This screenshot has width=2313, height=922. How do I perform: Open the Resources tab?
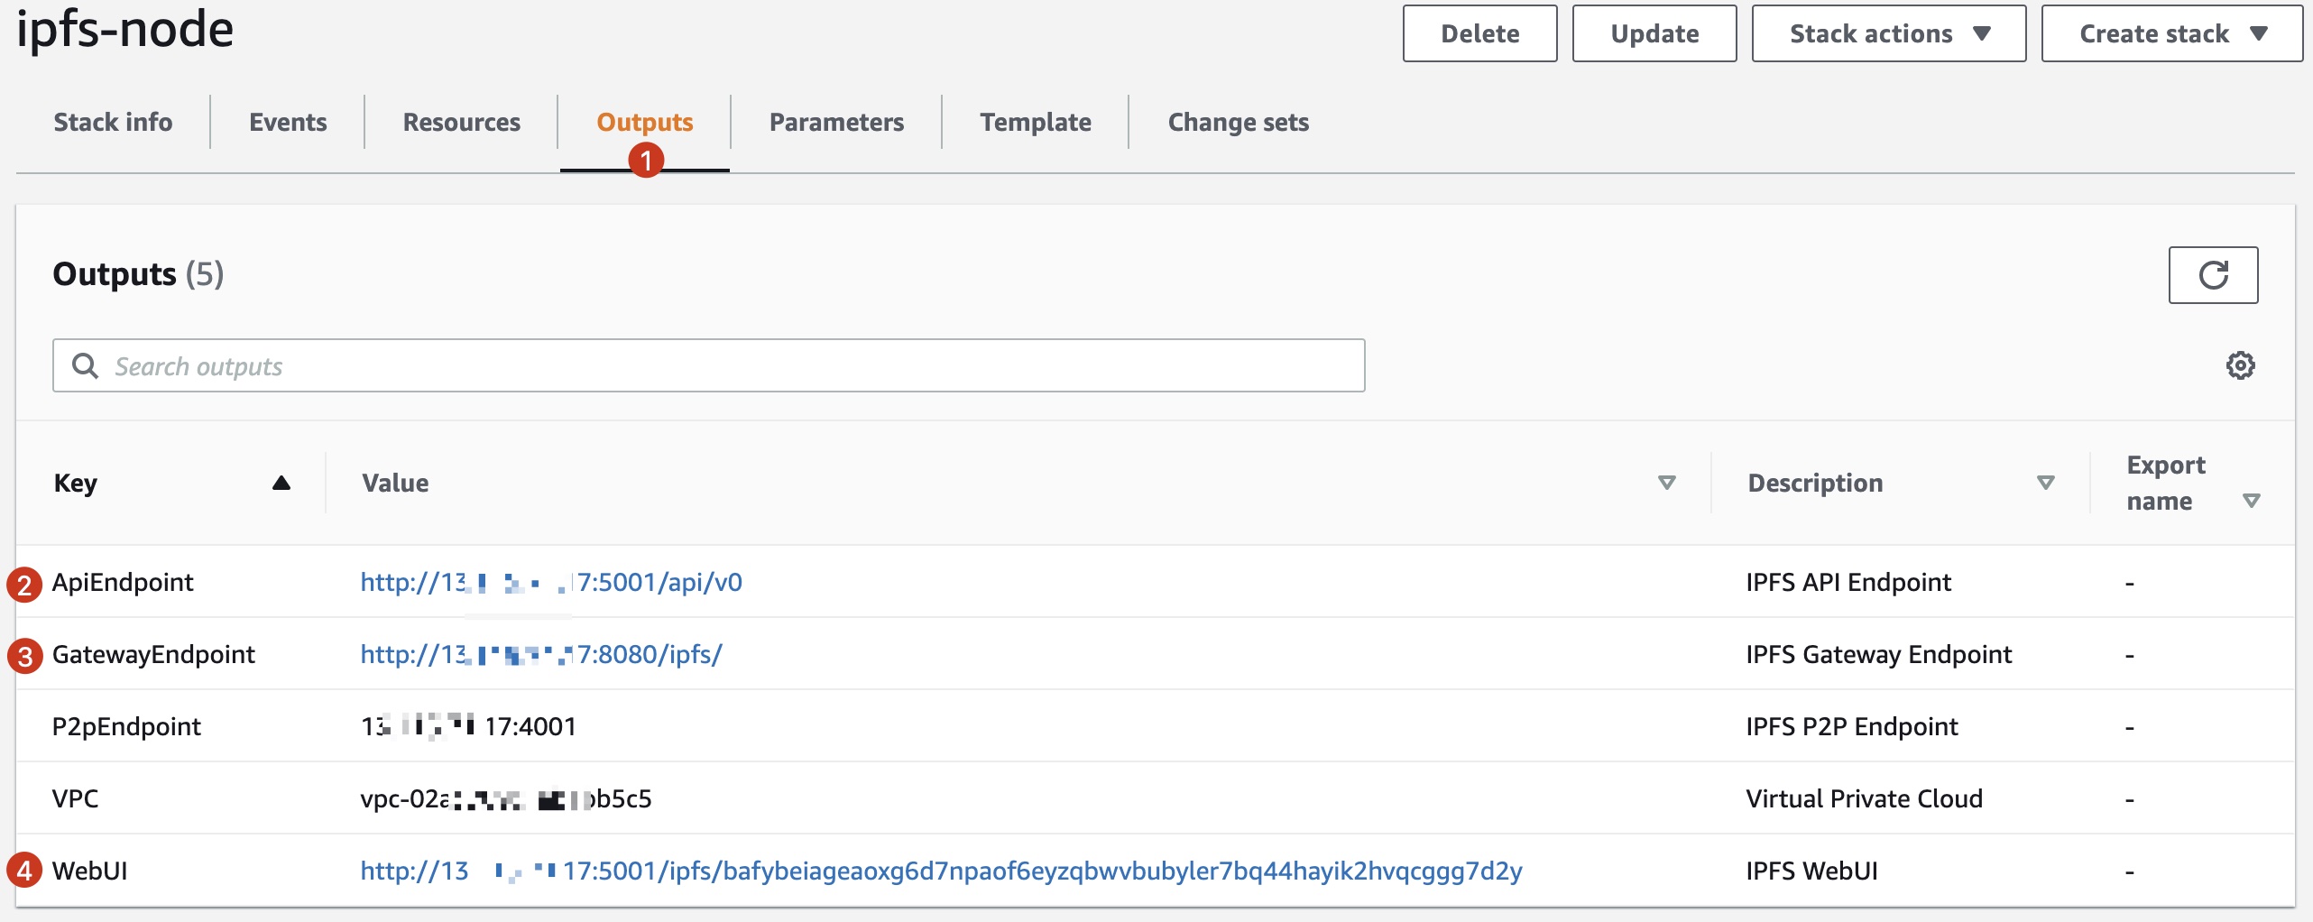[461, 122]
